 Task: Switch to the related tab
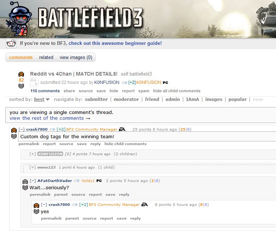(x=46, y=58)
